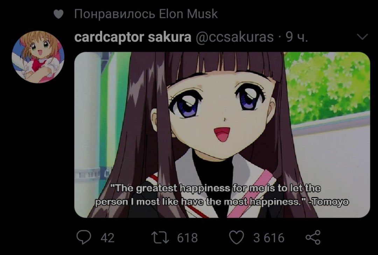
Task: View the 42 replies count
Action: click(107, 238)
